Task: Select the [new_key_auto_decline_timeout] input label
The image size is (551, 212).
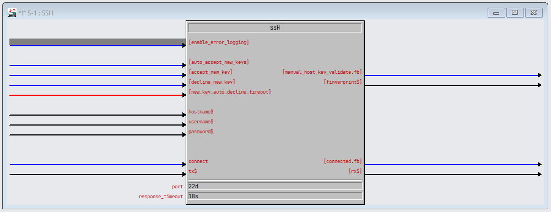Action: pos(230,91)
